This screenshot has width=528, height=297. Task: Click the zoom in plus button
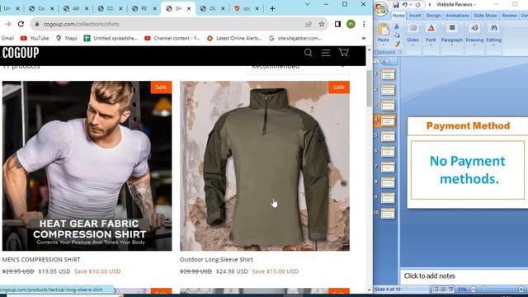point(521,290)
